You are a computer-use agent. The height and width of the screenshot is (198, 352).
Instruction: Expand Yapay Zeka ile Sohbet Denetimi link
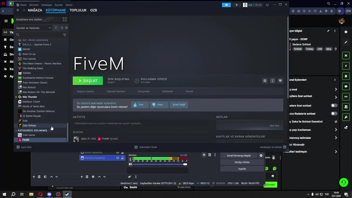[x=336, y=122]
